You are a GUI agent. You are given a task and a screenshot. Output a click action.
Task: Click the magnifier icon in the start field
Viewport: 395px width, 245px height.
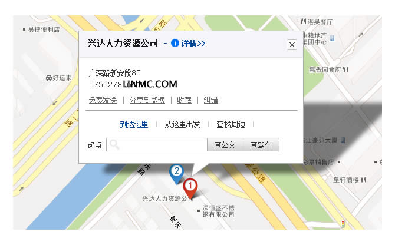tap(114, 145)
